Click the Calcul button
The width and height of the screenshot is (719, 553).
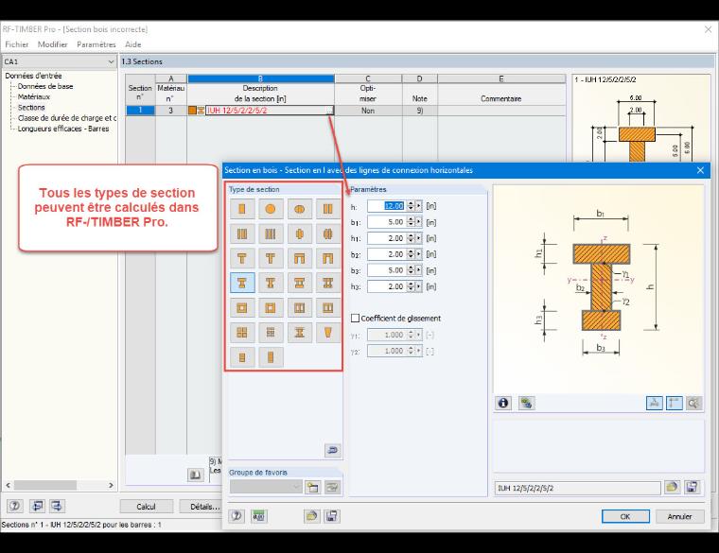click(x=147, y=507)
